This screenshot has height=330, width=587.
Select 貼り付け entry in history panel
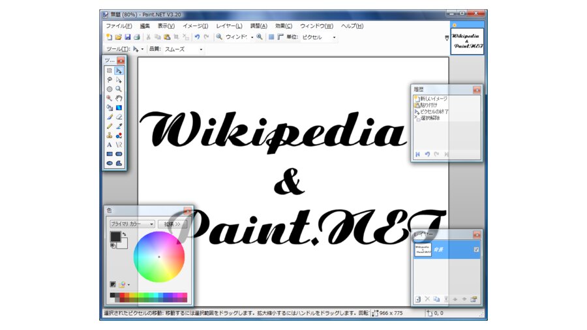pos(429,105)
